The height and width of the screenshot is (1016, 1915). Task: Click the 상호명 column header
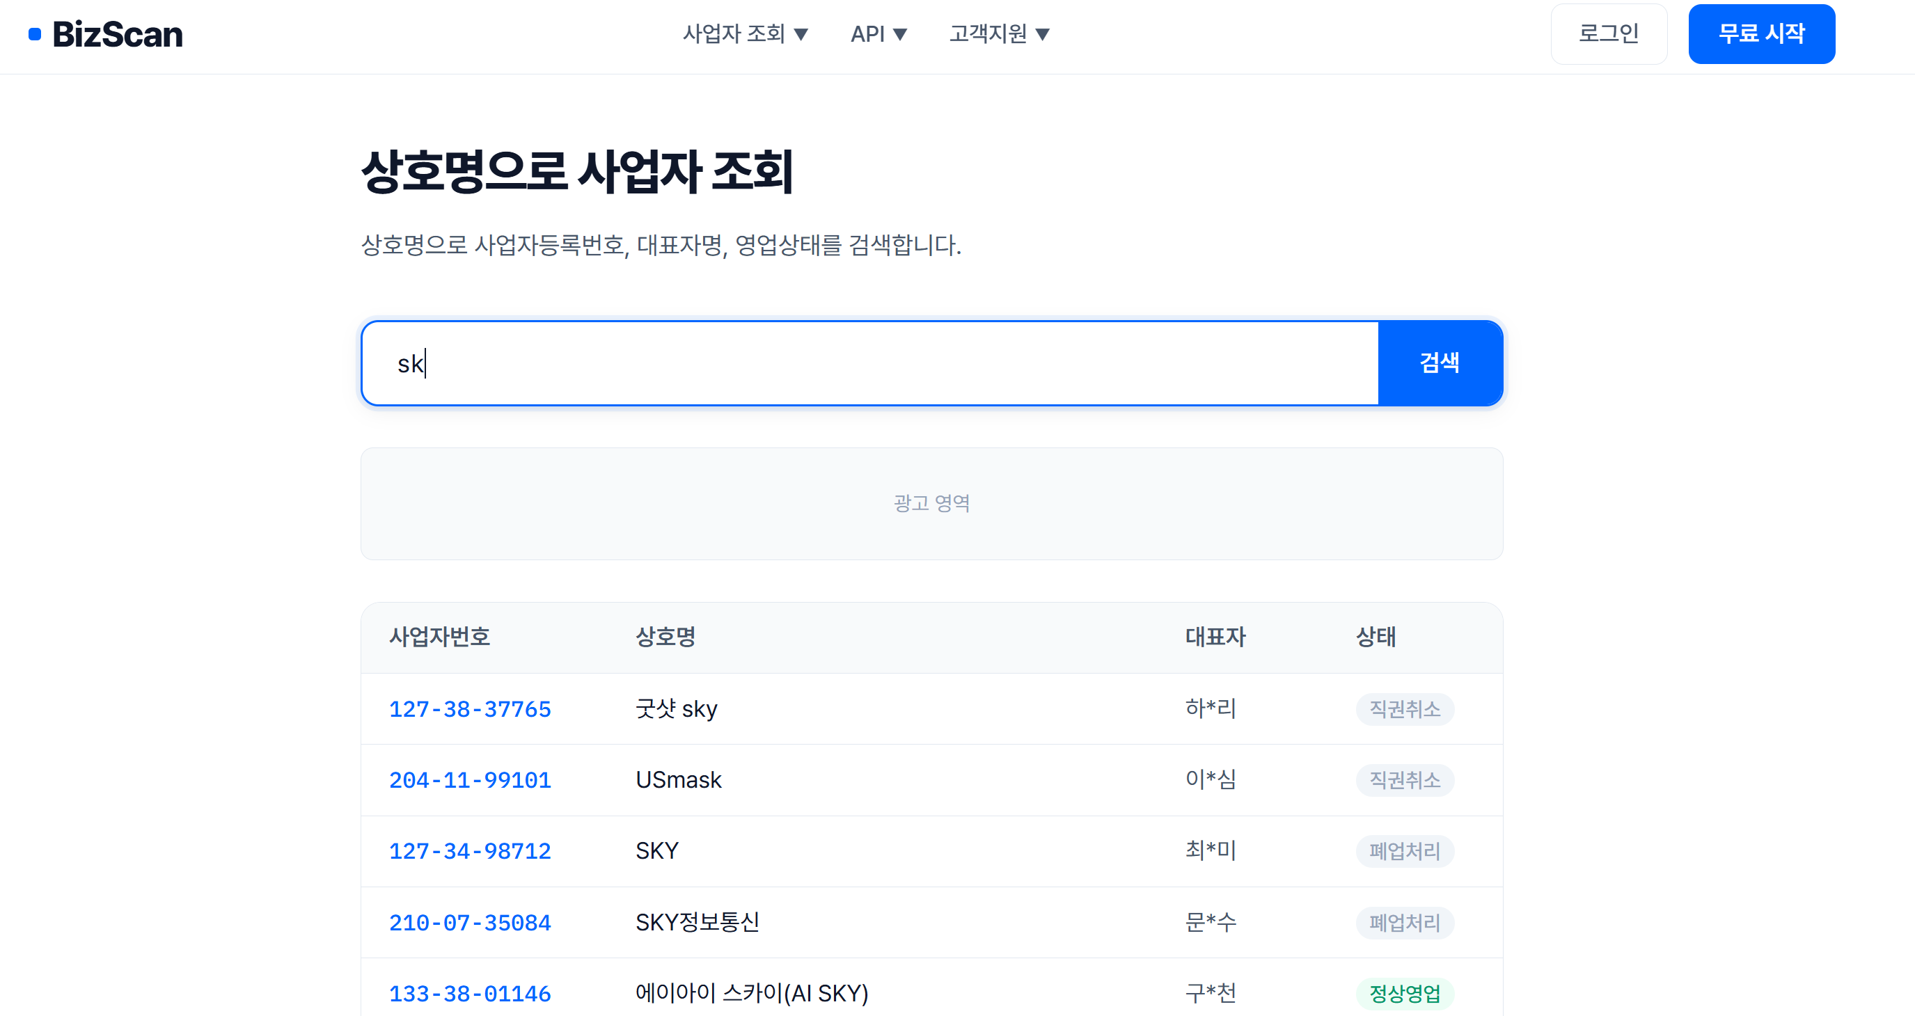coord(665,637)
